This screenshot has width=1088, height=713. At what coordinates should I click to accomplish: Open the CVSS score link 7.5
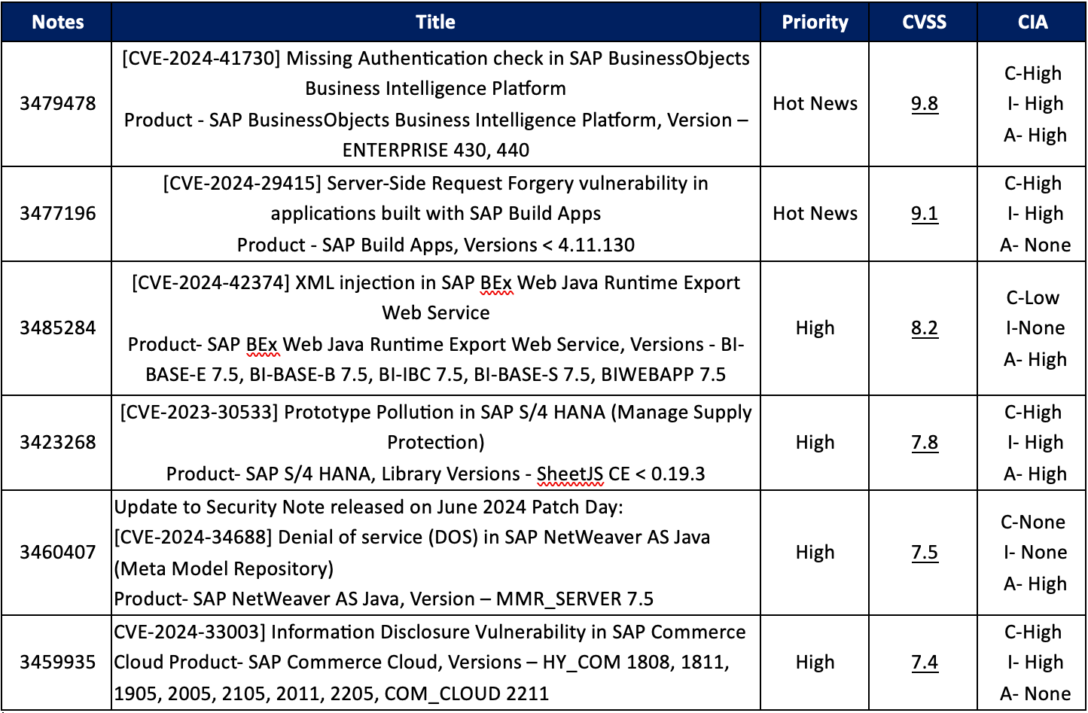[924, 553]
